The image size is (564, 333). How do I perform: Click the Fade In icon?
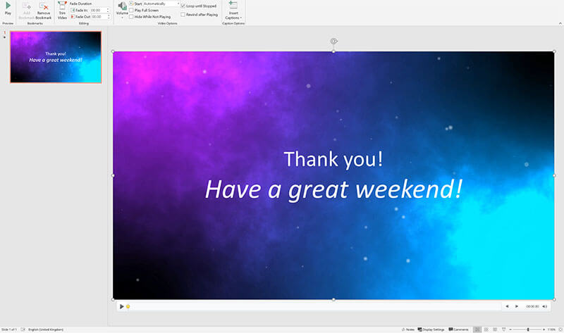[x=73, y=11]
